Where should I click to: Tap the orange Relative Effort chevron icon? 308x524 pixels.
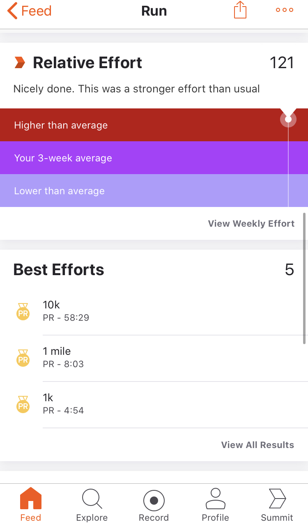[20, 63]
